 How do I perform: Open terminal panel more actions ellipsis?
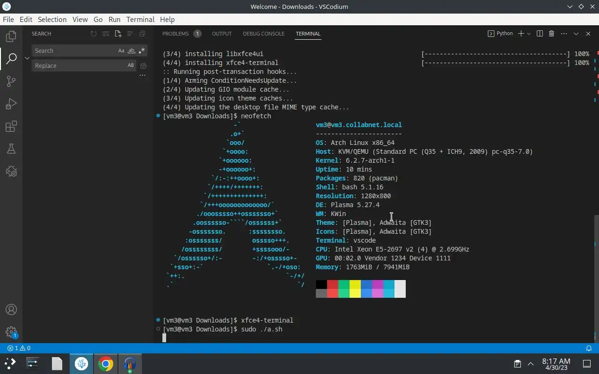(564, 34)
